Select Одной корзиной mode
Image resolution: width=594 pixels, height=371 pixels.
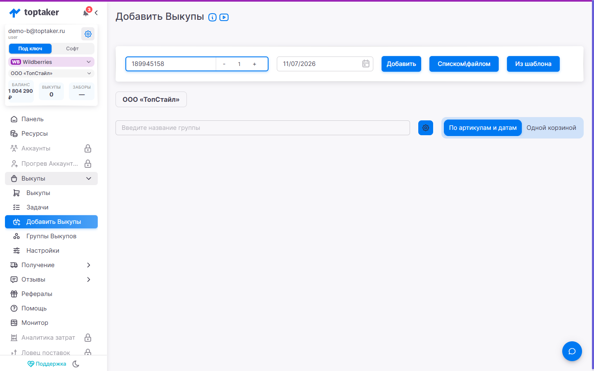(x=552, y=128)
